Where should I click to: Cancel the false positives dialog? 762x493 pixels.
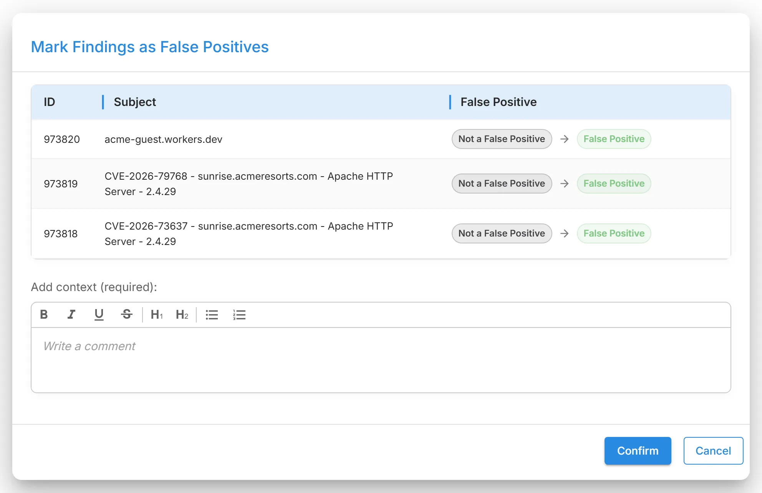click(713, 451)
